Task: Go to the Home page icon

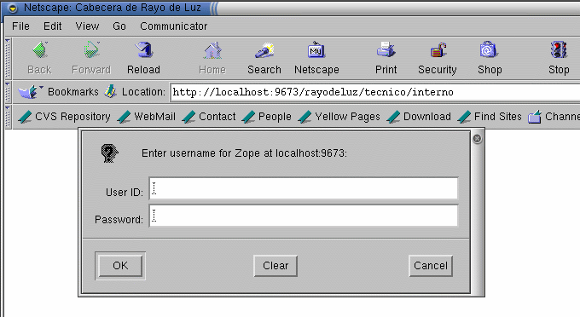Action: (x=212, y=50)
